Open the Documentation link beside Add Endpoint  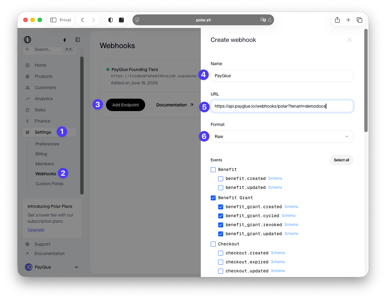[x=175, y=105]
